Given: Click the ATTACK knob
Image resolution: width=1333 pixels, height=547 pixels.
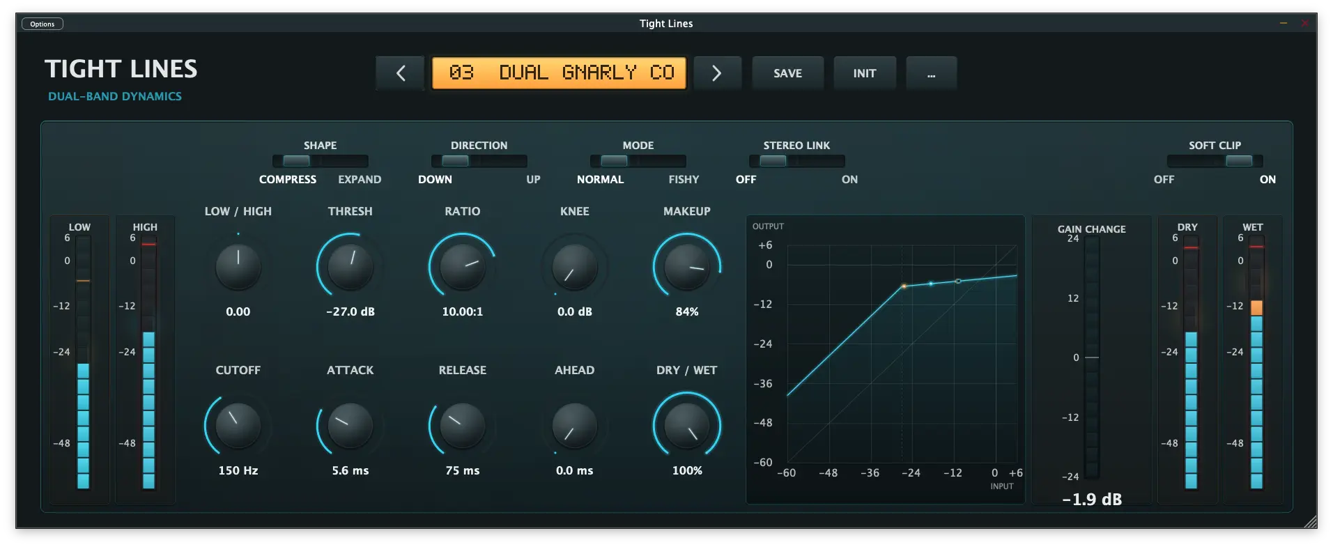Looking at the screenshot, I should (350, 426).
